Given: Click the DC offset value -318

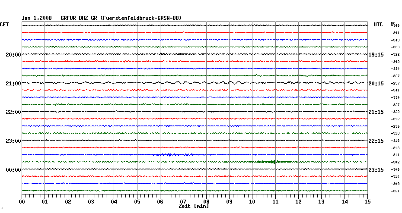Looking at the screenshot, I should [396, 134].
